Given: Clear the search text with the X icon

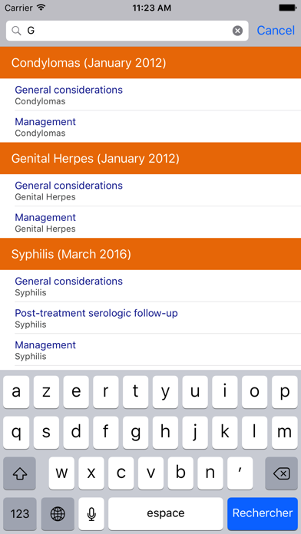Looking at the screenshot, I should [x=237, y=31].
